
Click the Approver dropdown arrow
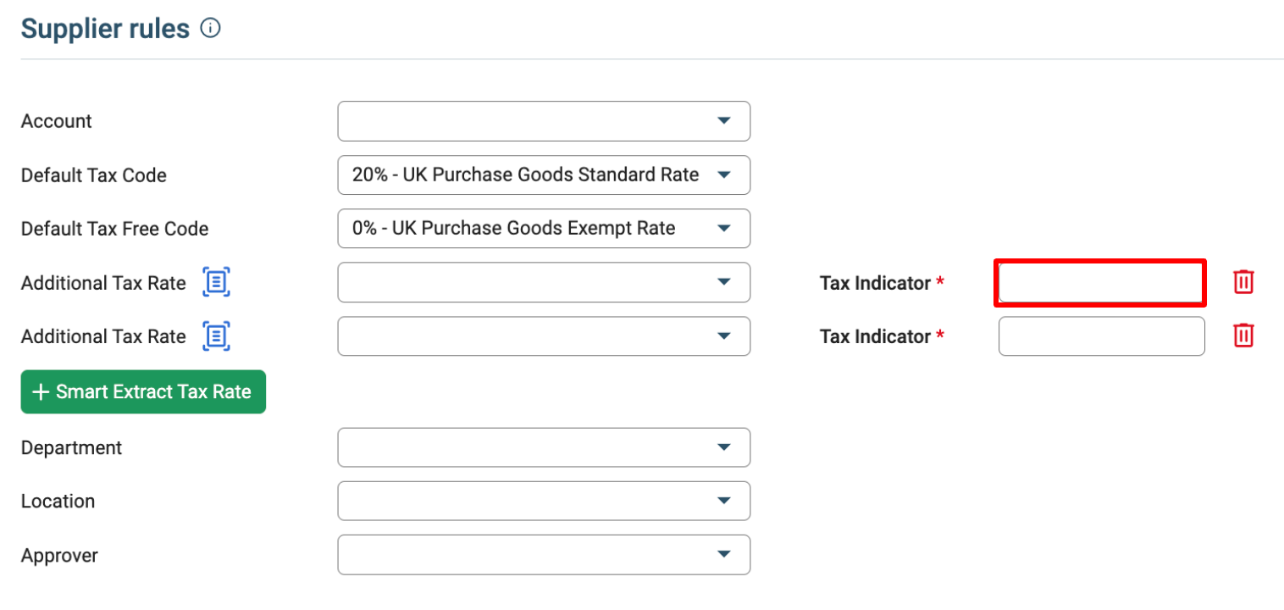pyautogui.click(x=723, y=555)
